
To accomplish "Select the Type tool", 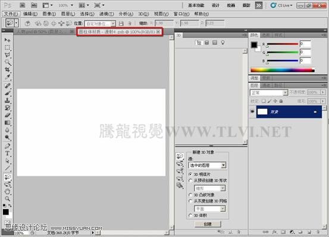I will [7, 153].
